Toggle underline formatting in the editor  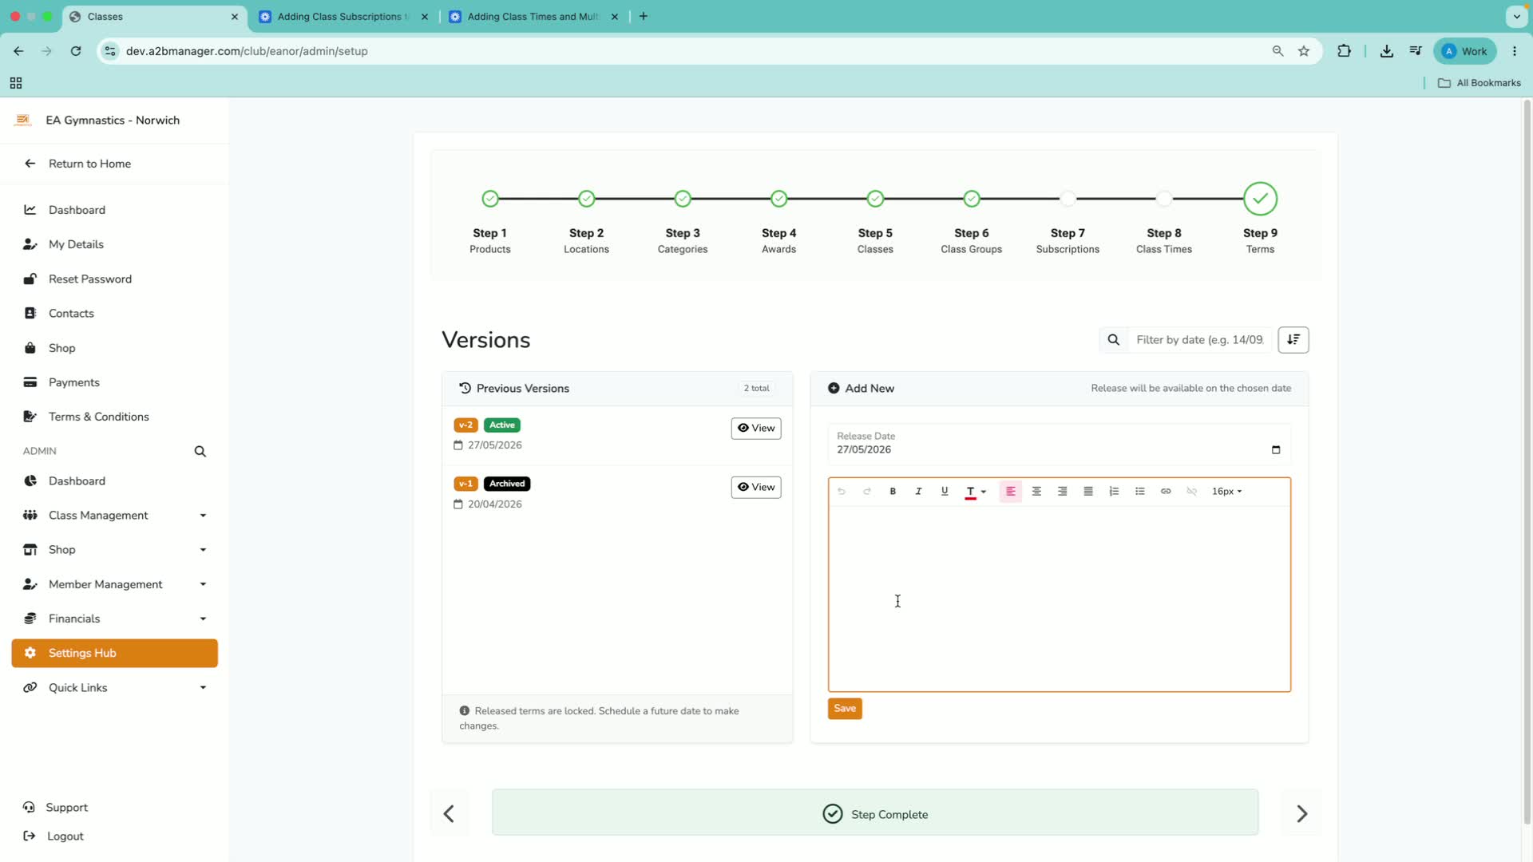945,491
